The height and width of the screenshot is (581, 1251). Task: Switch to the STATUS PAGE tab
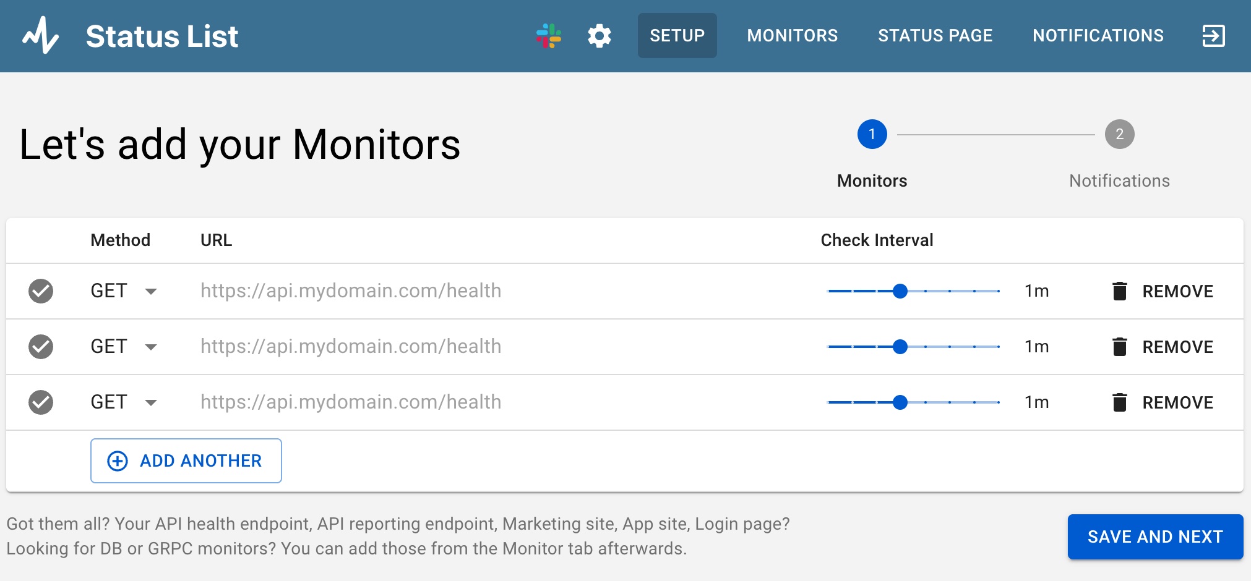point(935,35)
